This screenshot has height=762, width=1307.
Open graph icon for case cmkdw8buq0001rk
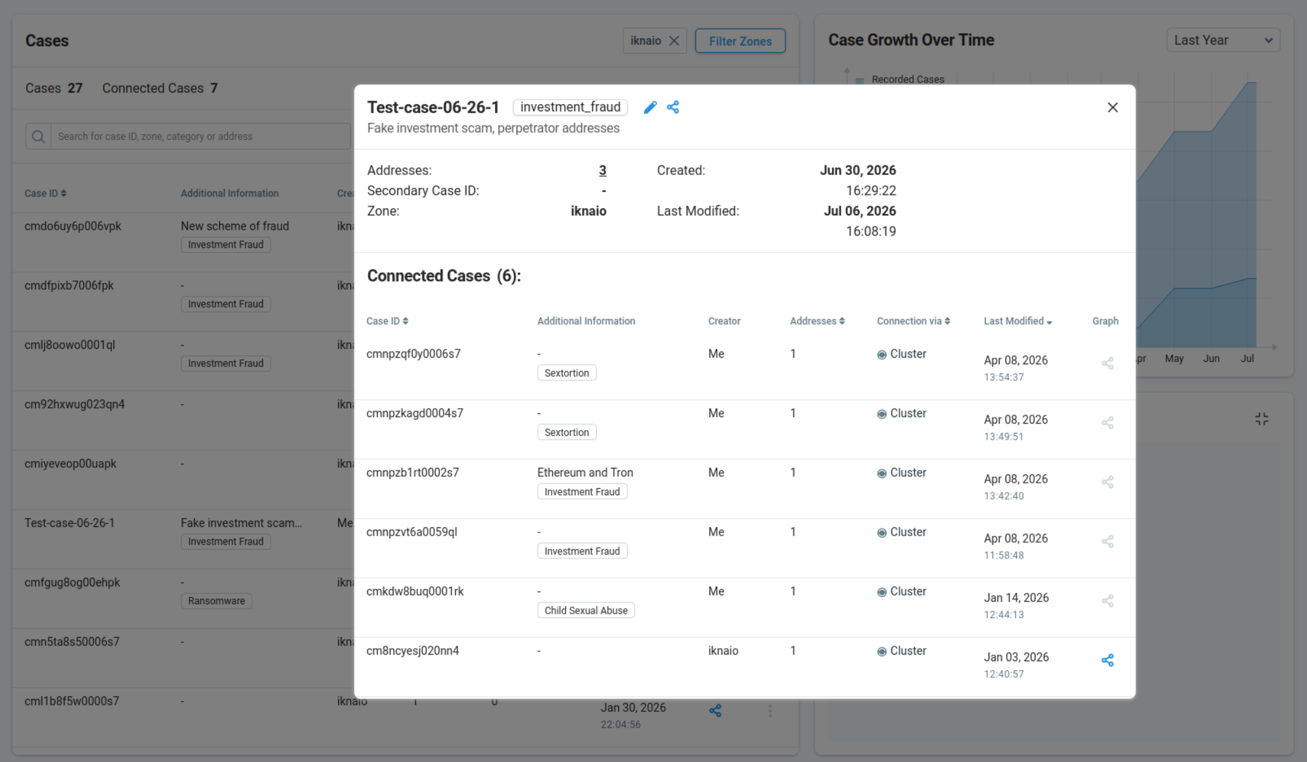pyautogui.click(x=1107, y=601)
